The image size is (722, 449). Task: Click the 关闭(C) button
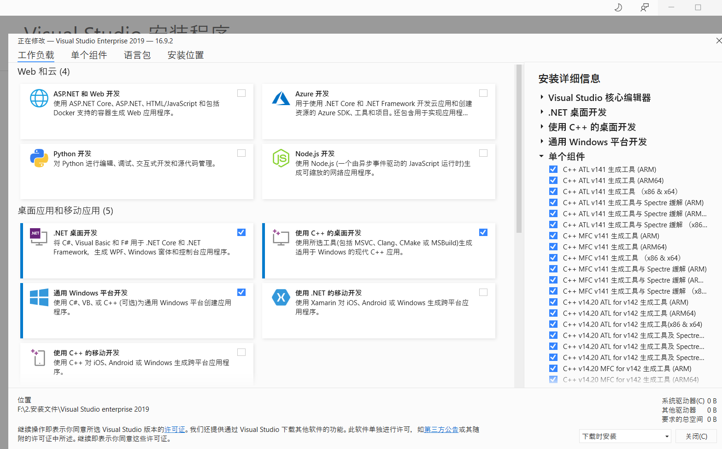pos(696,436)
